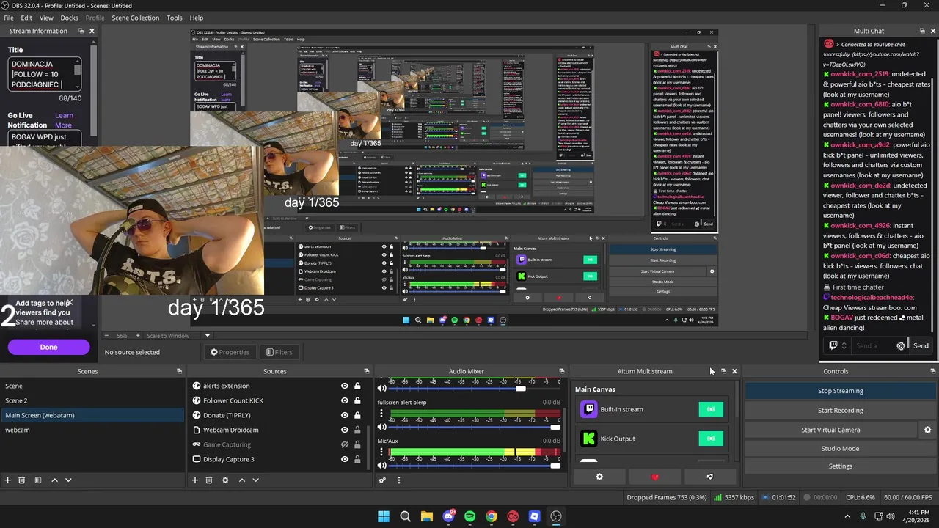Open the File menu

tap(9, 18)
